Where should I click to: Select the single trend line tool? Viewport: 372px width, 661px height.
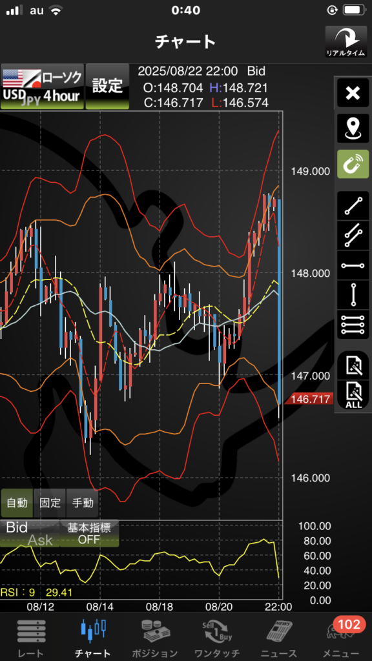coord(353,206)
